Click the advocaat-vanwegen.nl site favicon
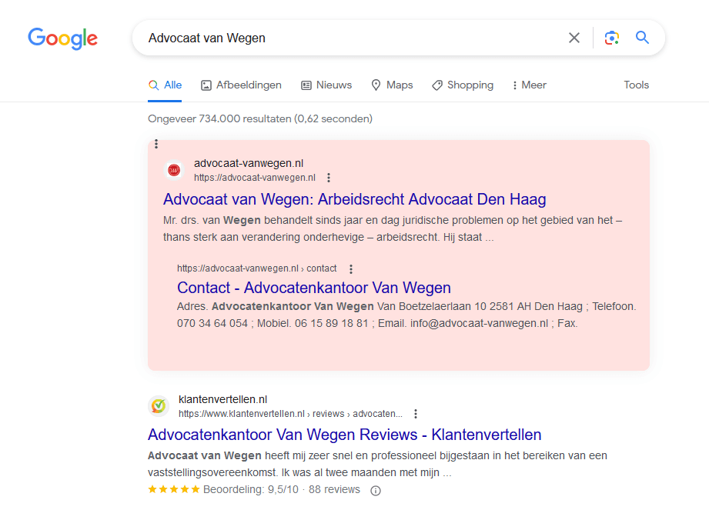Viewport: 709px width, 520px height. click(x=174, y=170)
